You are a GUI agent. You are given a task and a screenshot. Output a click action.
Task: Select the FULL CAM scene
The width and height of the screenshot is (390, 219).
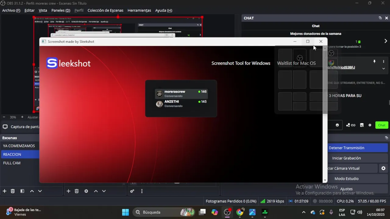20,163
